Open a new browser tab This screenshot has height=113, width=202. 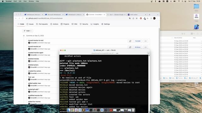pyautogui.click(x=149, y=15)
